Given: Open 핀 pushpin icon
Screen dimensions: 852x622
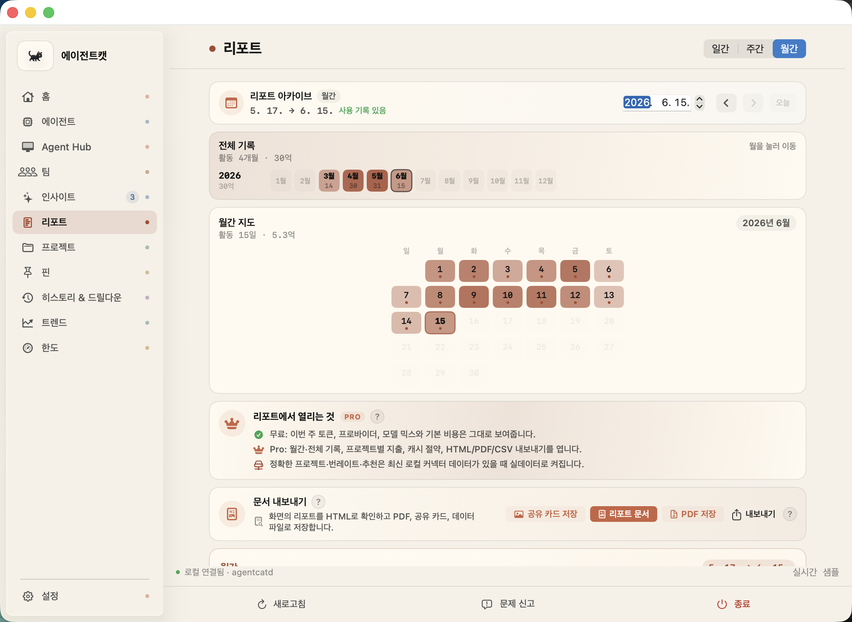Looking at the screenshot, I should pyautogui.click(x=28, y=273).
